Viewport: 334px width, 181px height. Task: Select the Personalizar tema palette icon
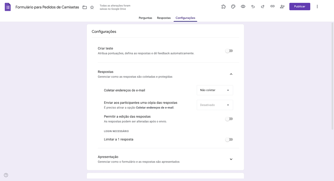click(233, 6)
